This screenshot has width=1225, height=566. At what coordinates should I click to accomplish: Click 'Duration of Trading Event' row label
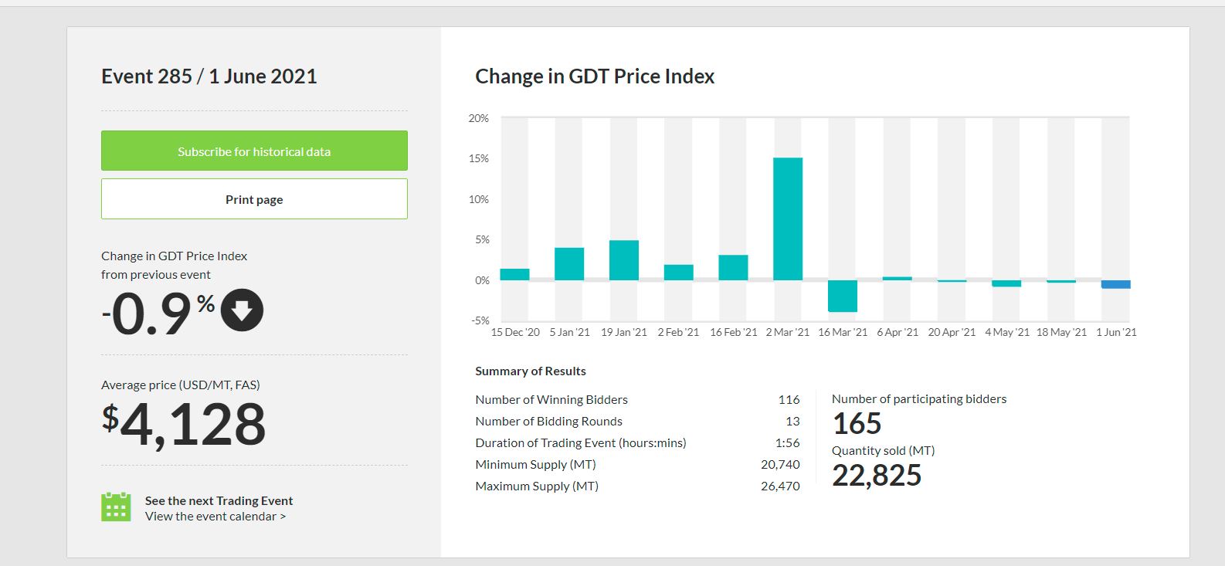pos(581,442)
